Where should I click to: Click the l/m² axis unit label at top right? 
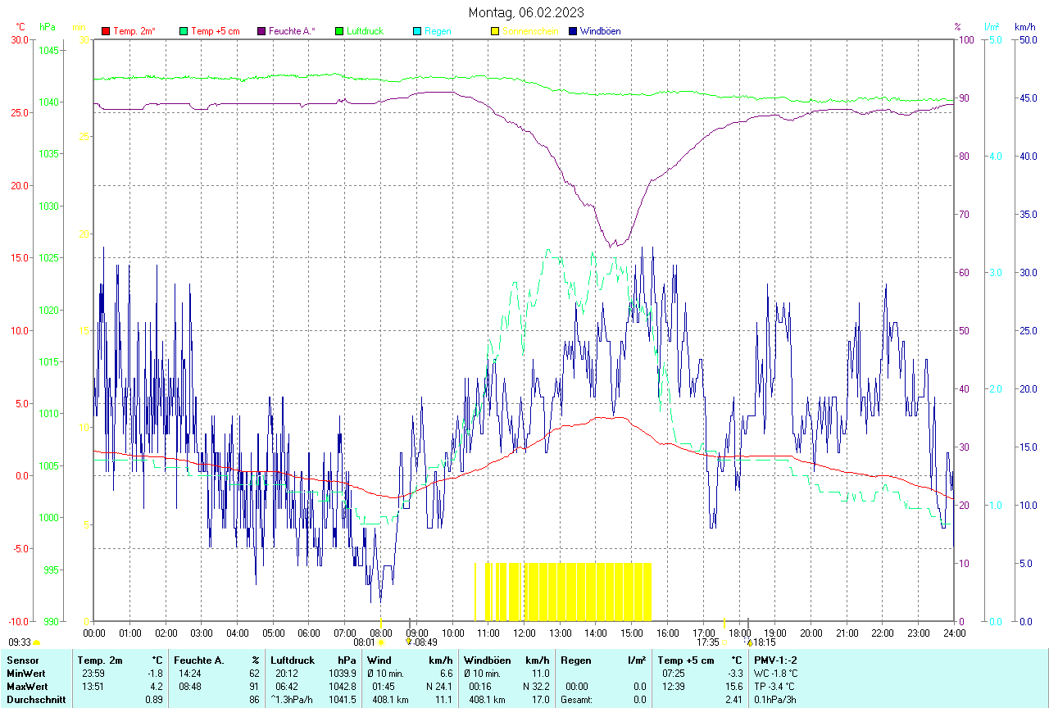(x=992, y=27)
